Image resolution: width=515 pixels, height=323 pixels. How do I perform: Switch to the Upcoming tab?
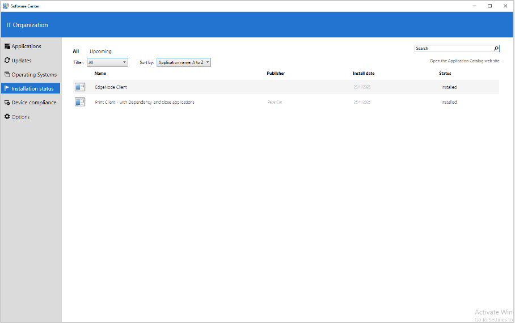100,51
